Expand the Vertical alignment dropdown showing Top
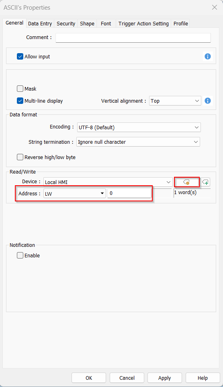This screenshot has width=223, height=387. (175, 101)
